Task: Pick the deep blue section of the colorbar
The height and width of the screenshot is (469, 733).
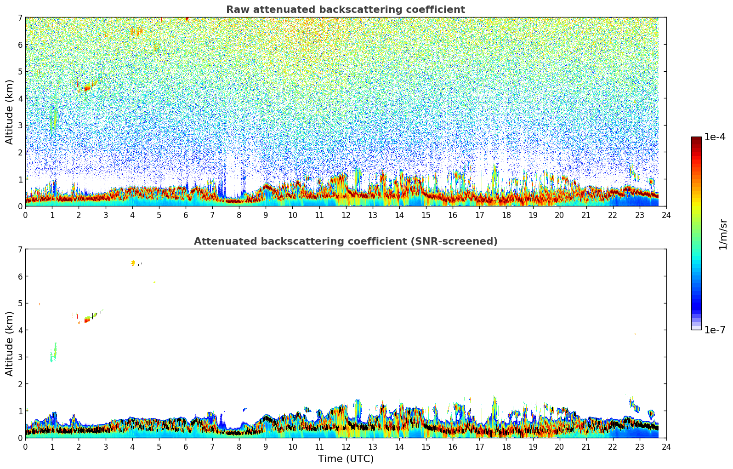Action: [x=696, y=303]
